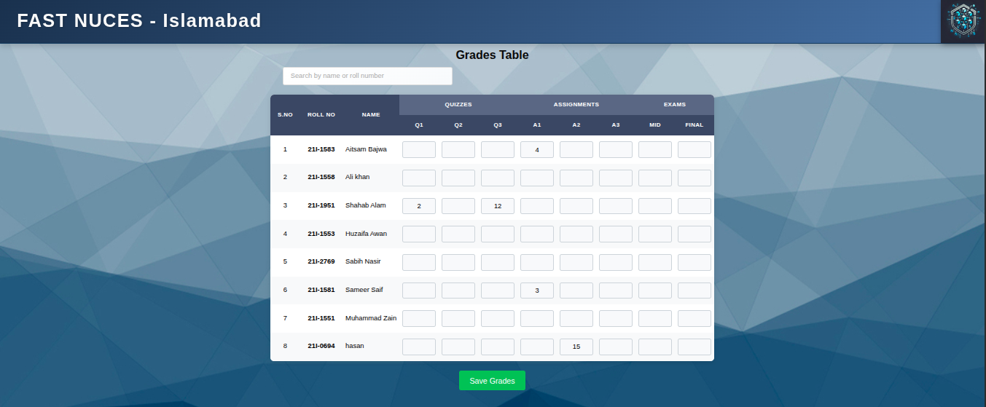Click the name Shahab Alam
Viewport: 986px width, 407px height.
(x=366, y=205)
